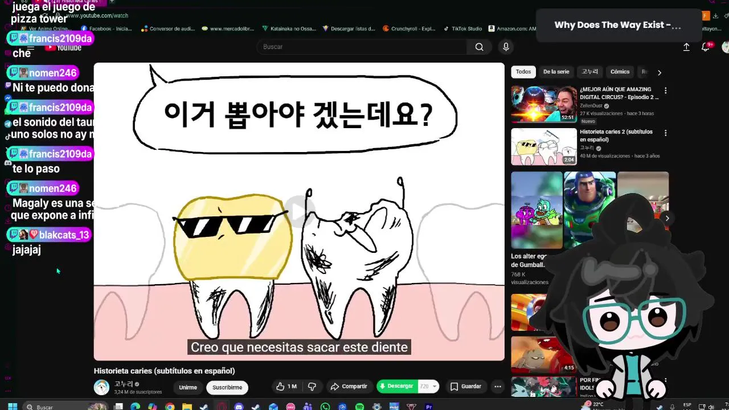Open the Katainaka no Ossa... bookmark
The width and height of the screenshot is (729, 410).
pyautogui.click(x=289, y=28)
